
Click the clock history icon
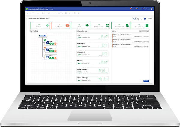pos(138,18)
